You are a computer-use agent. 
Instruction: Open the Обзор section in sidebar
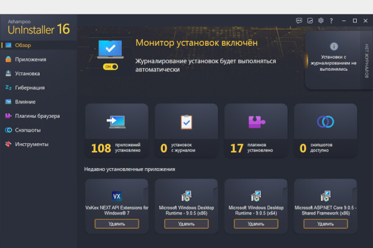click(39, 45)
